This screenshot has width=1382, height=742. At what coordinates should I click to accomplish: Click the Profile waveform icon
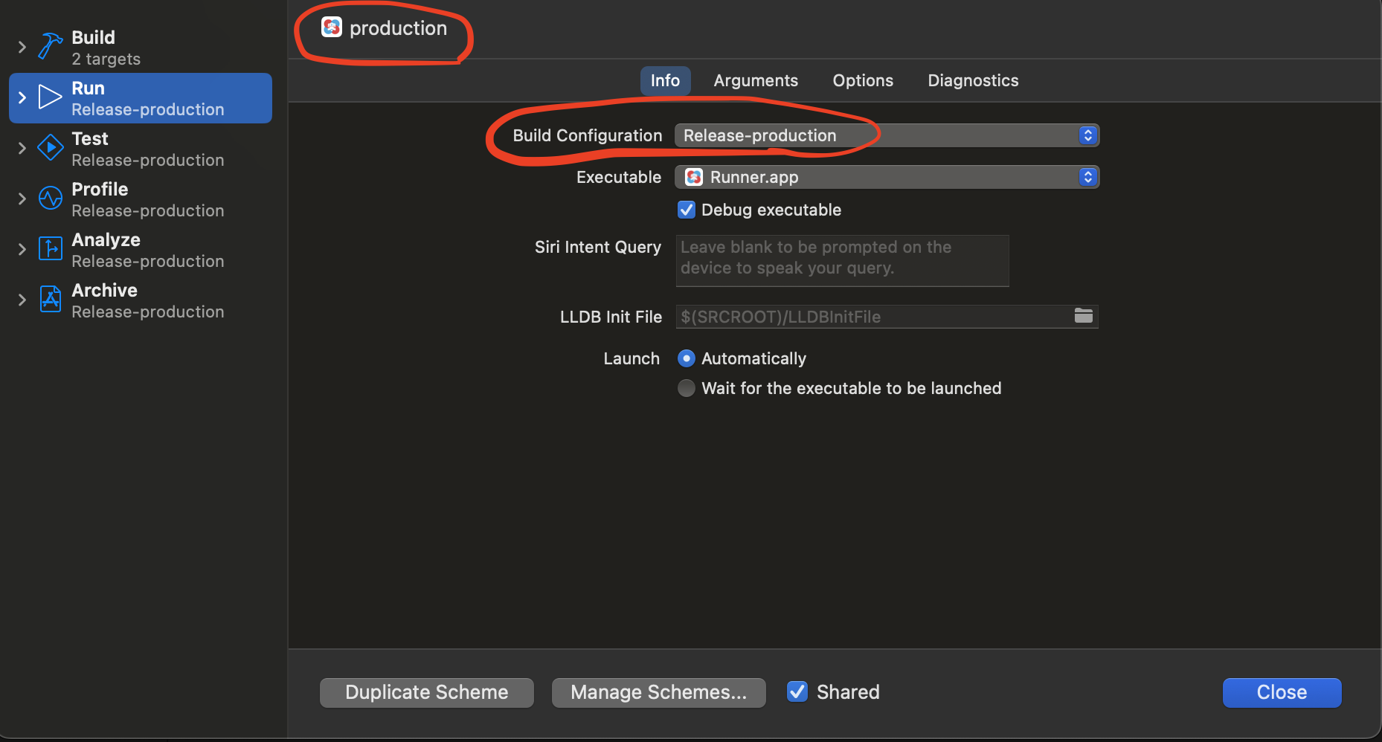tap(50, 198)
